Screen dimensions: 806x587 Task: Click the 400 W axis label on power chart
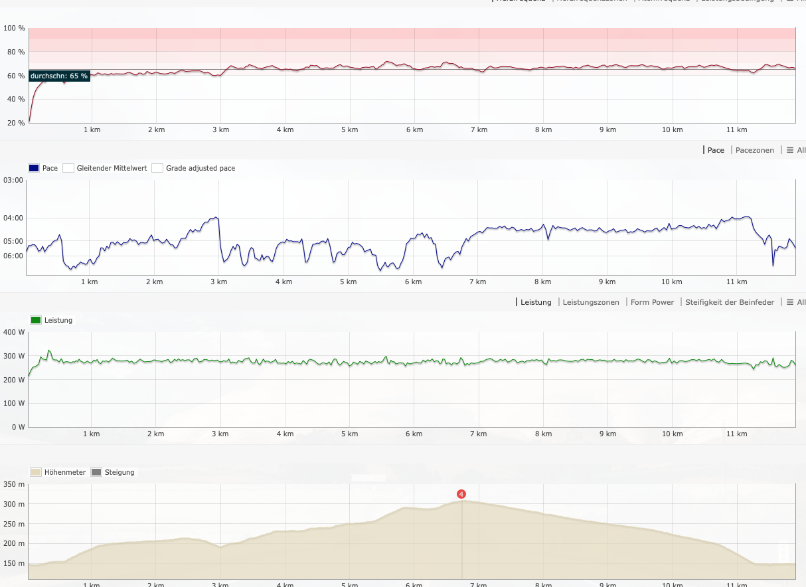click(14, 332)
